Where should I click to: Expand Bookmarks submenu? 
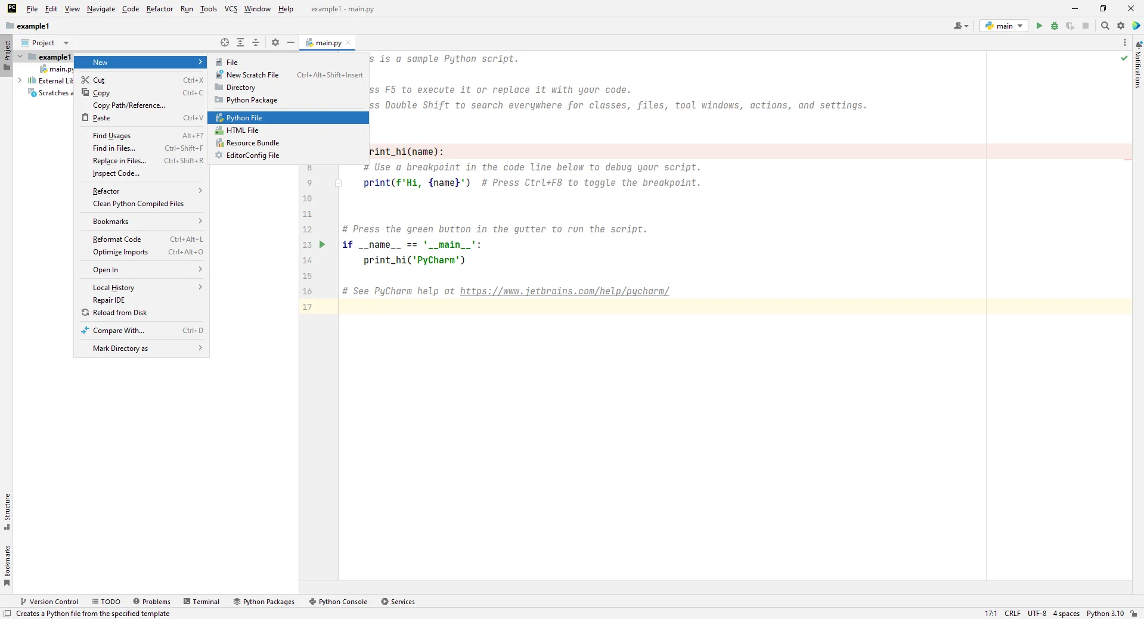click(142, 222)
